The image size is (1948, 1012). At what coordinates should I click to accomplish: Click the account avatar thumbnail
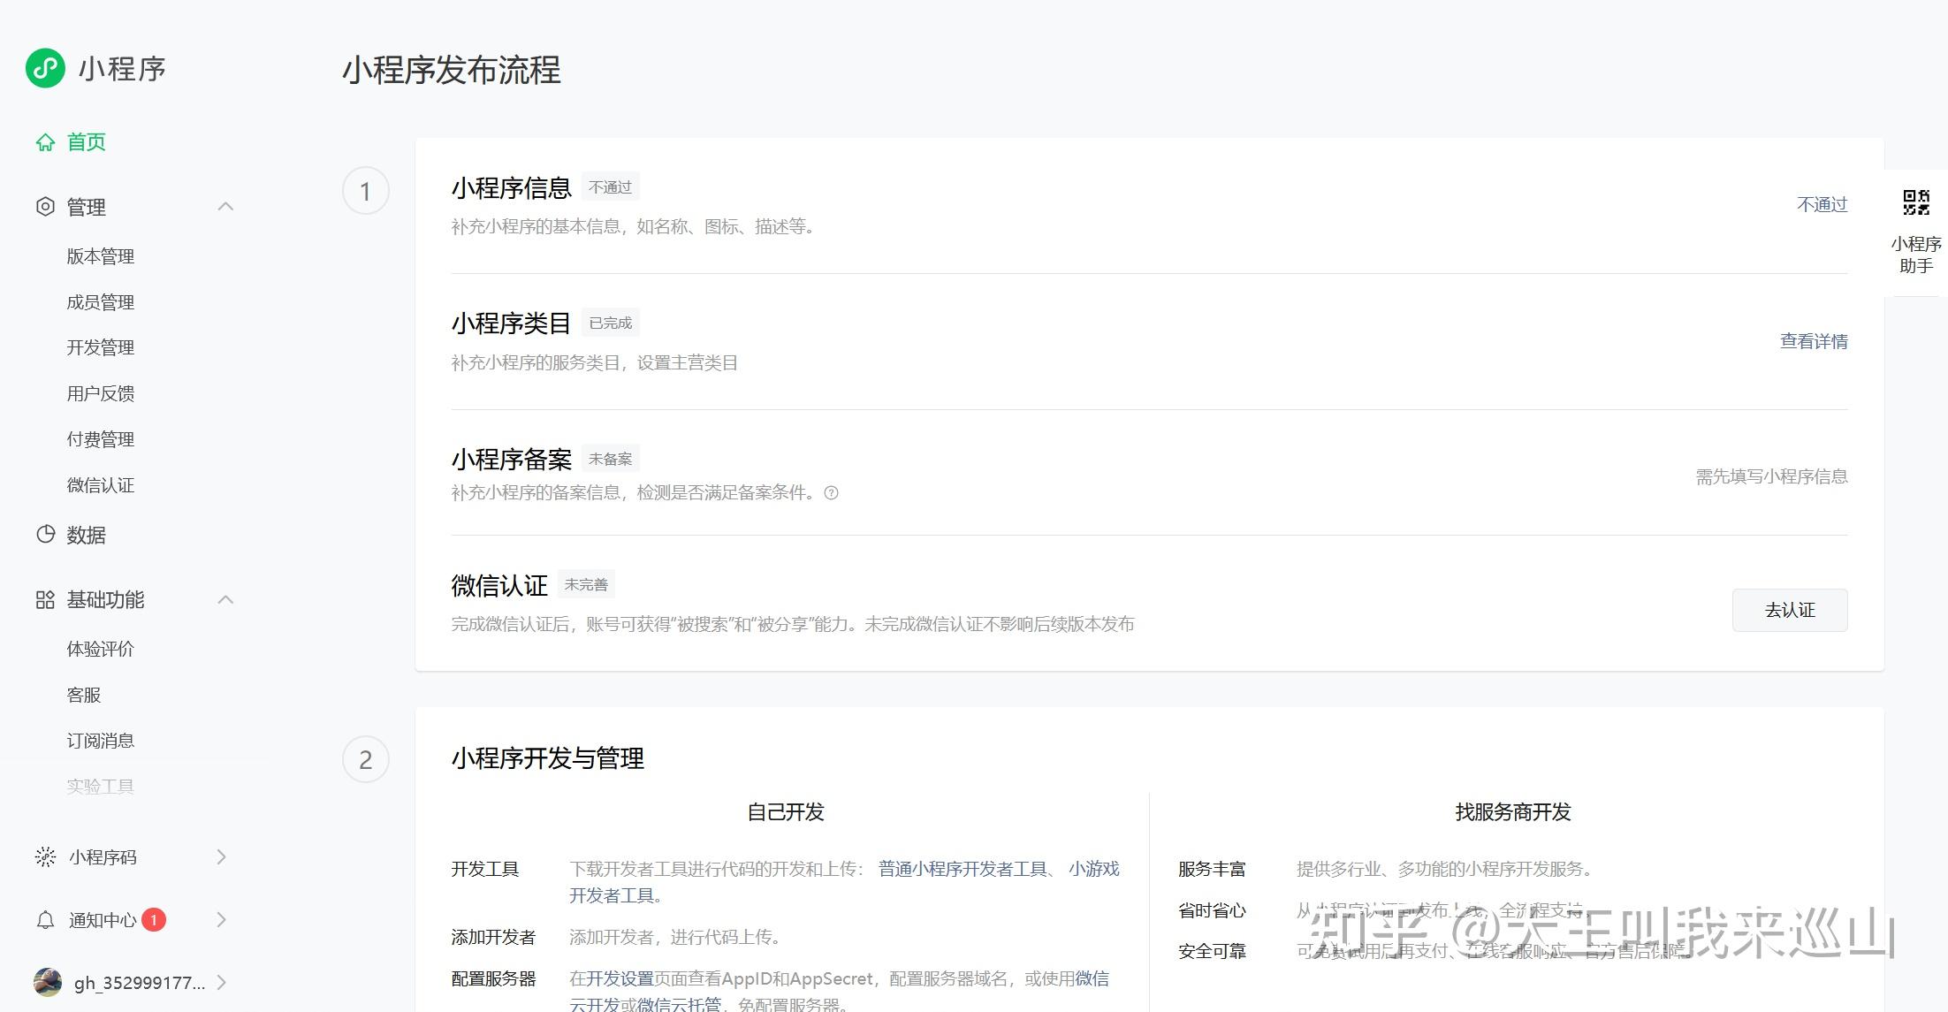tap(48, 982)
